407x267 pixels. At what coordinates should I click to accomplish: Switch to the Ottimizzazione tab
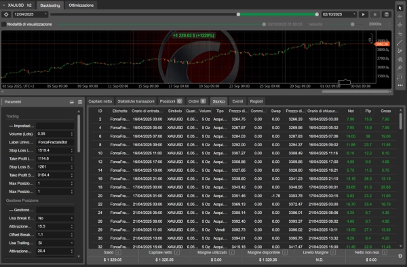coord(81,5)
